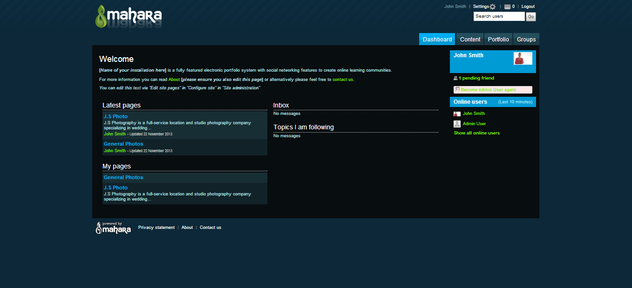
Task: Switch to the Content tab
Action: (470, 40)
